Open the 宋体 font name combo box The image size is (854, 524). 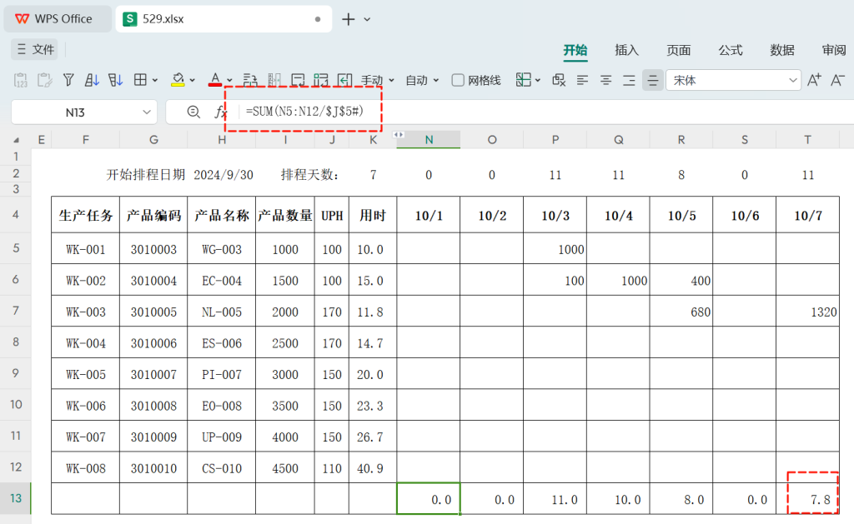point(733,81)
